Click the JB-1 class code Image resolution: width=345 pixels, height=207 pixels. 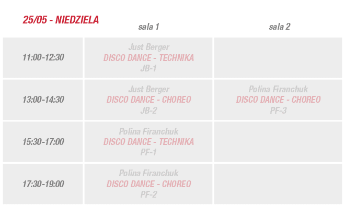(148, 68)
